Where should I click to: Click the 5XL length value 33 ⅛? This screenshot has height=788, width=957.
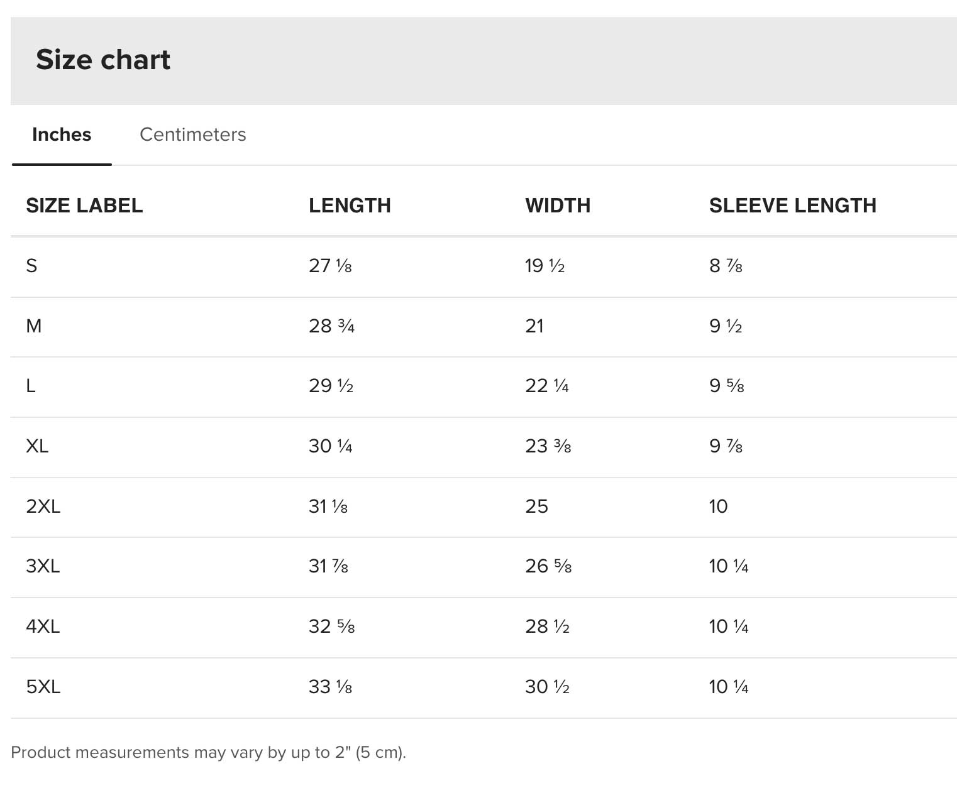click(x=330, y=687)
